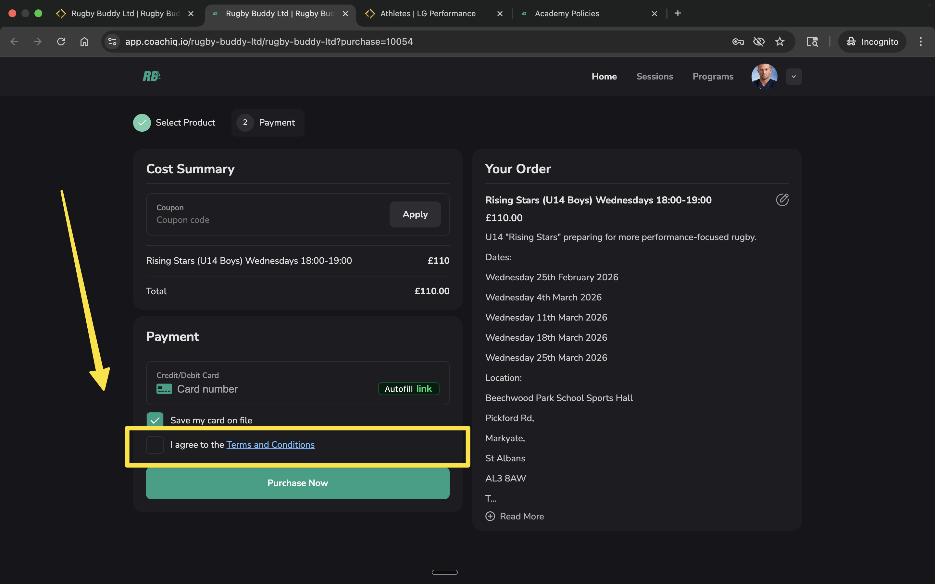
Task: Click the Purchase Now button
Action: point(297,483)
